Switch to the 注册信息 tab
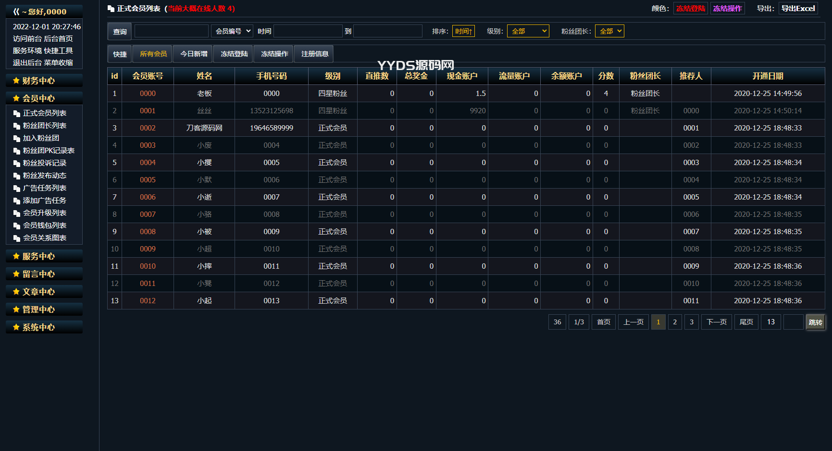832x451 pixels. tap(315, 54)
